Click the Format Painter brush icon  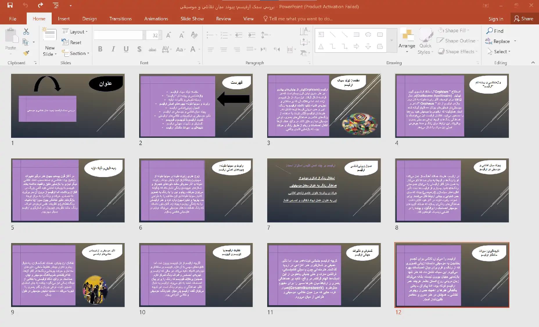[26, 53]
